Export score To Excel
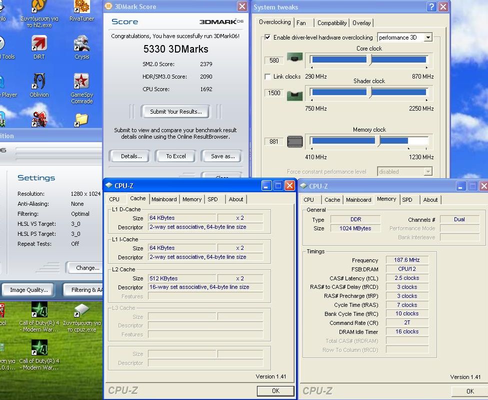 click(176, 156)
